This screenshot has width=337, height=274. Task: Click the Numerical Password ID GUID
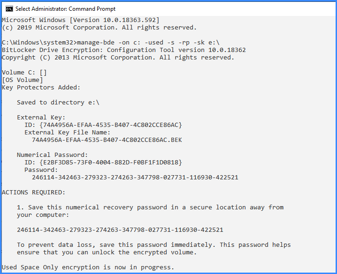[x=111, y=163]
